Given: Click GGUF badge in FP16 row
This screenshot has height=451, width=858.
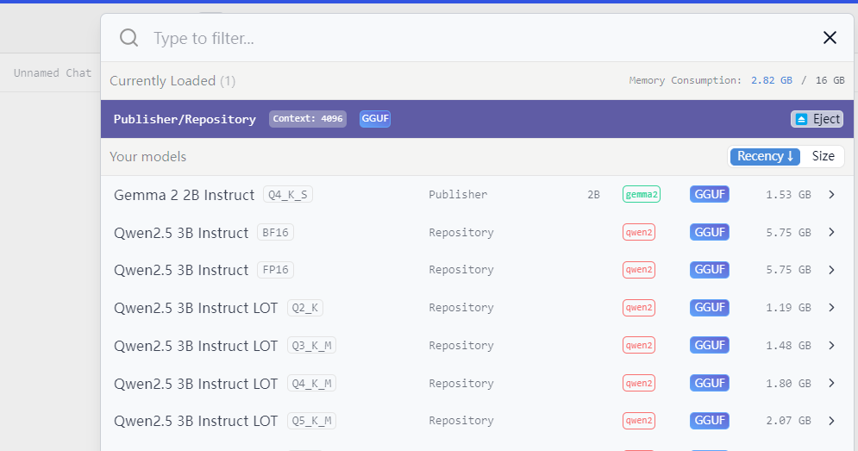Looking at the screenshot, I should pyautogui.click(x=709, y=270).
